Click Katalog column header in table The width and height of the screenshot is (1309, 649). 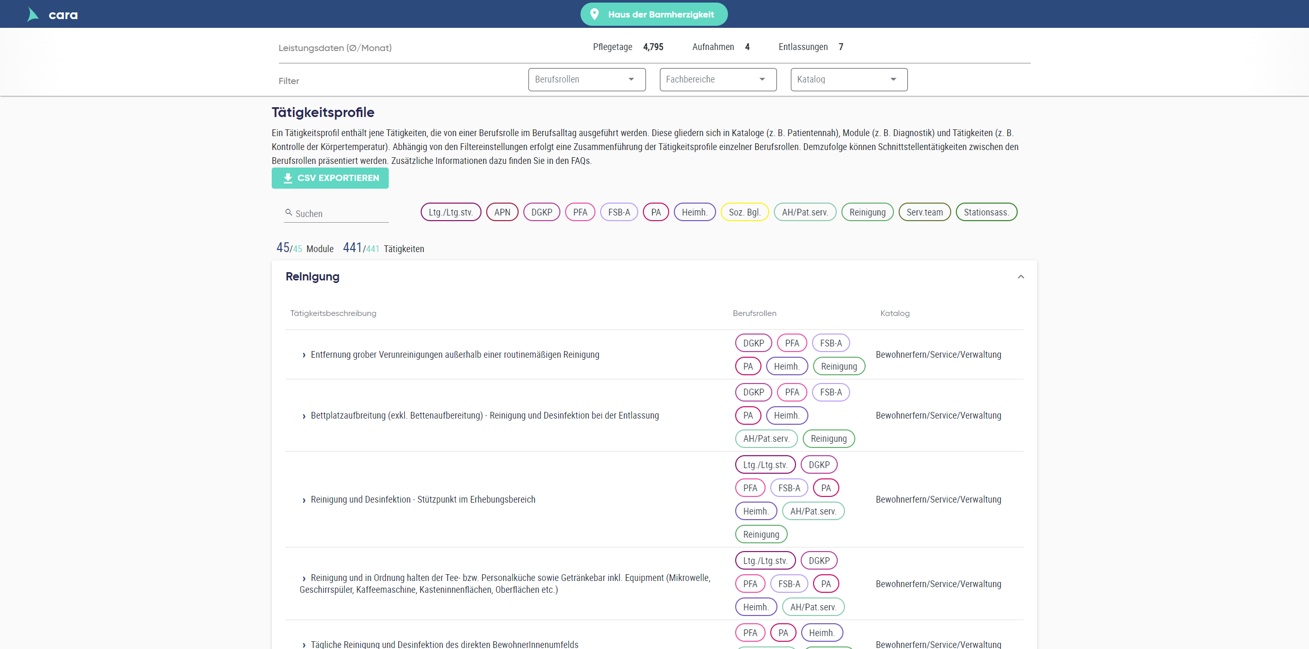coord(894,313)
